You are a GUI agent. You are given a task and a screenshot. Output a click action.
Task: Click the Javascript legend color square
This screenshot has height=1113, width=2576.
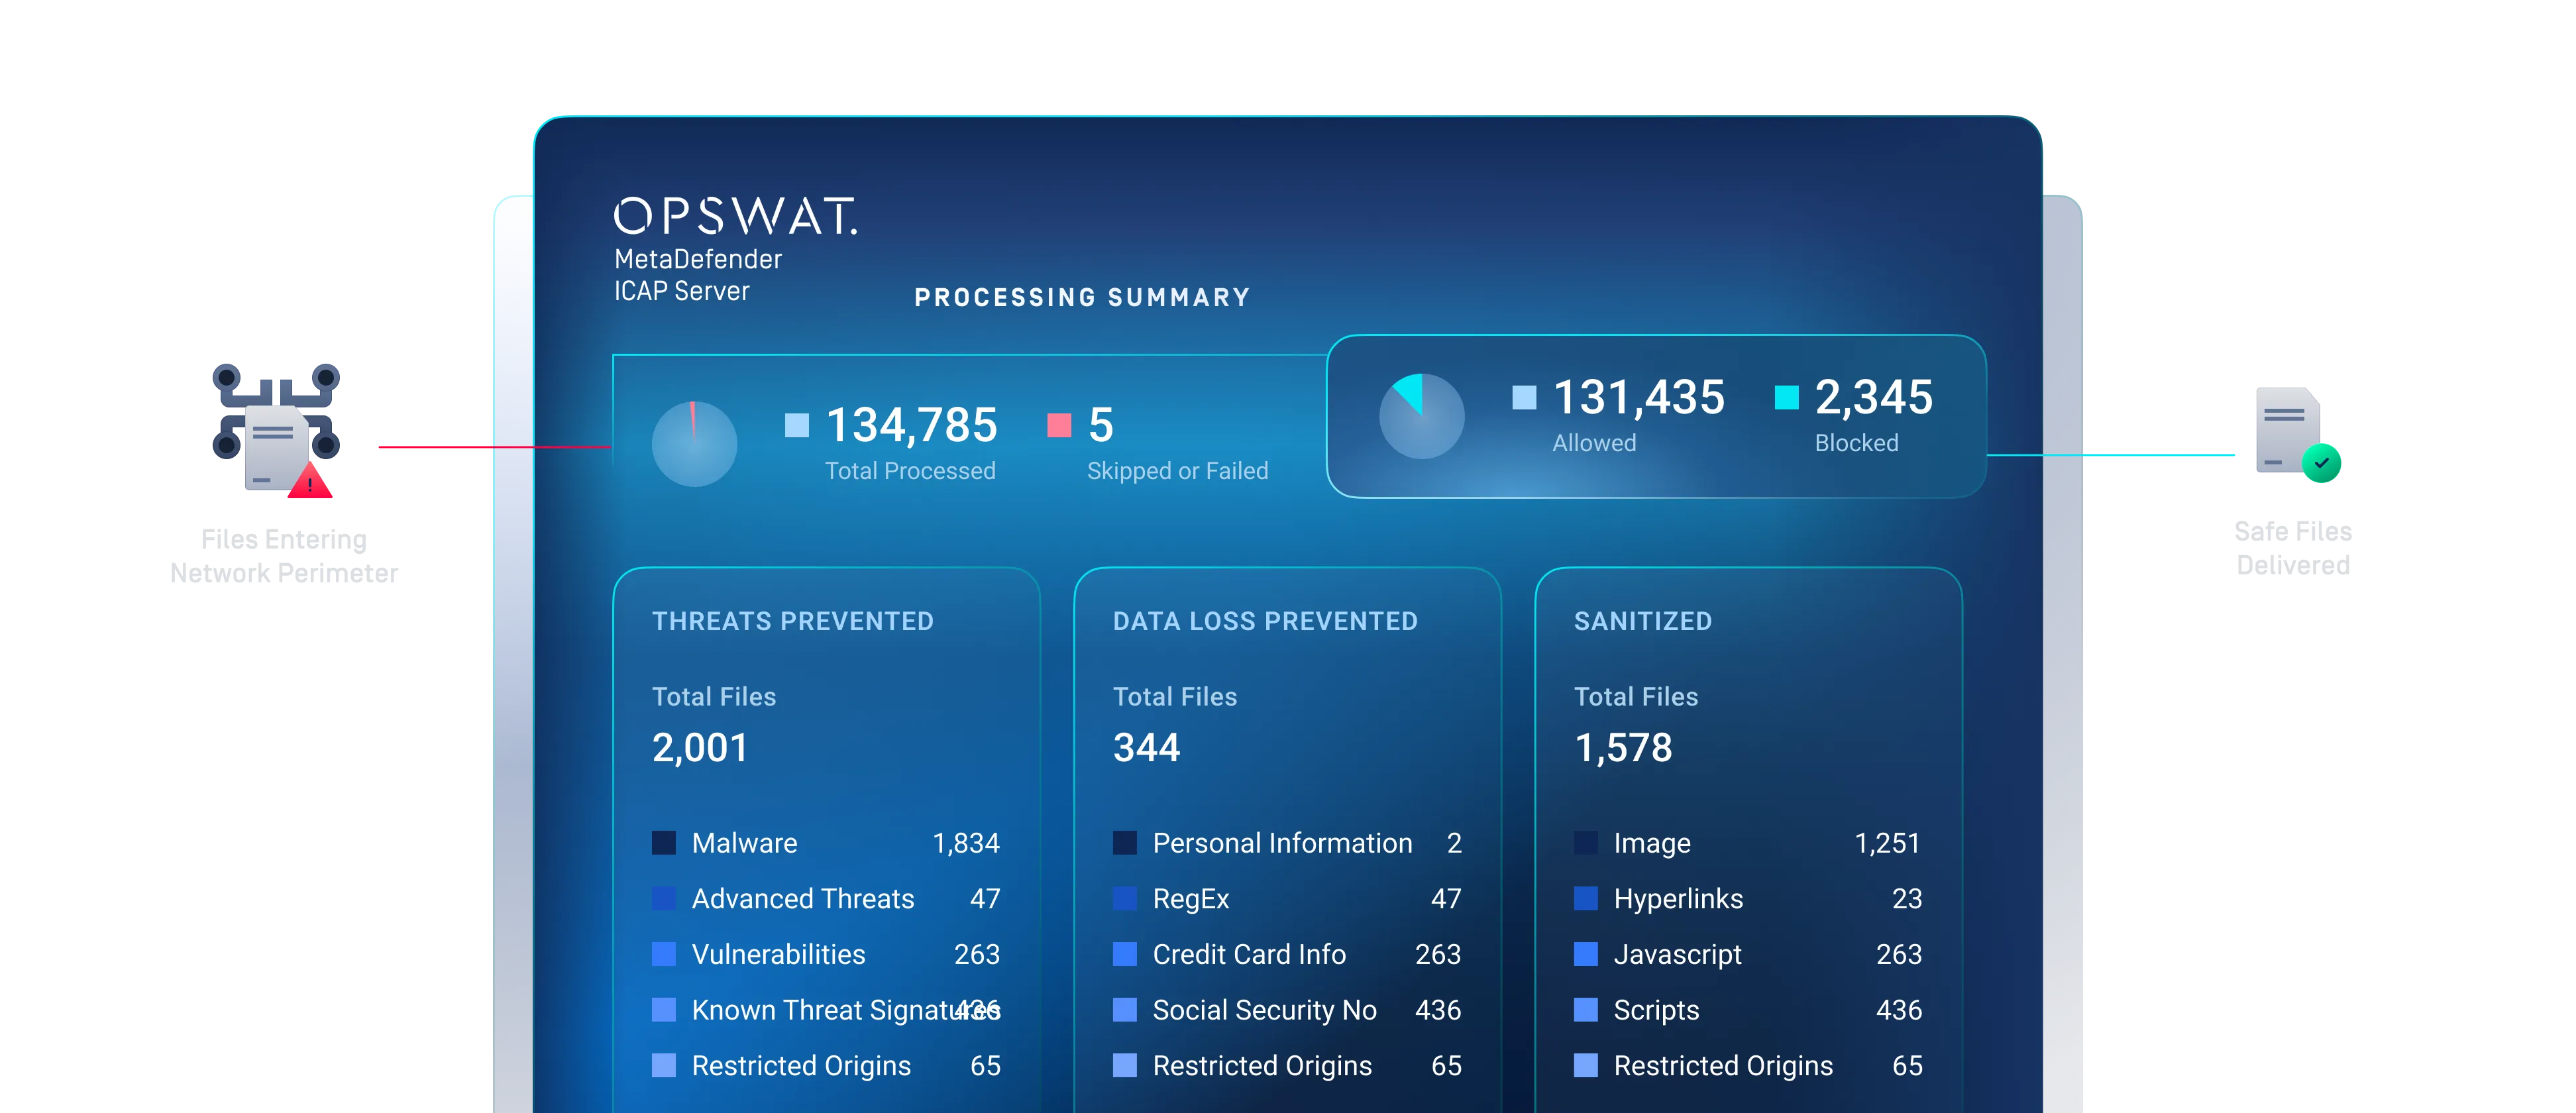click(1585, 954)
